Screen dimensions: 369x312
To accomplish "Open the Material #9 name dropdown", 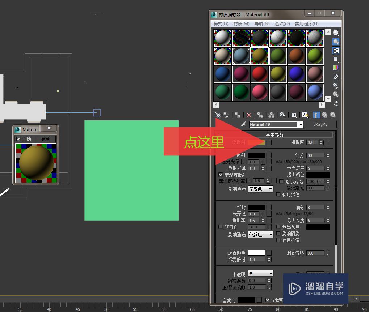I will [301, 124].
